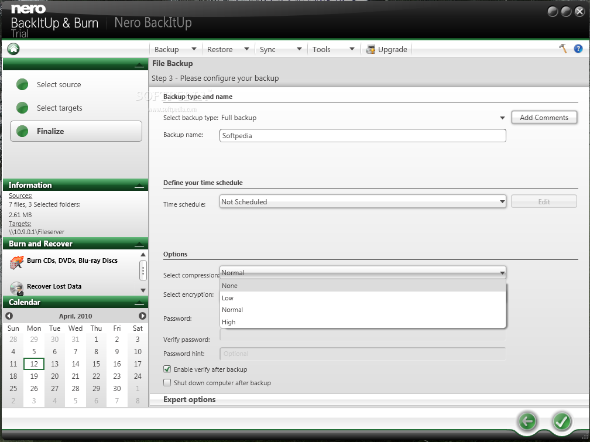Collapse the Information panel
The image size is (590, 442).
[139, 185]
